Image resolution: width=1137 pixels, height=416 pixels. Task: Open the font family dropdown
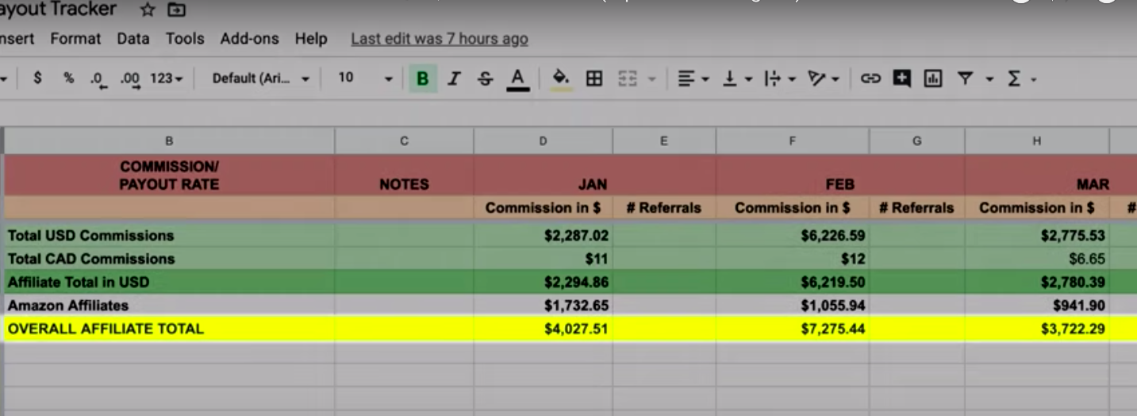[260, 79]
